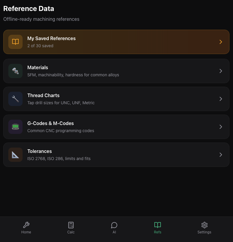Viewport: 233px width, 242px height.
Task: Click 'ISO 2768, ISO 286, limits and fits'
Action: [59, 159]
